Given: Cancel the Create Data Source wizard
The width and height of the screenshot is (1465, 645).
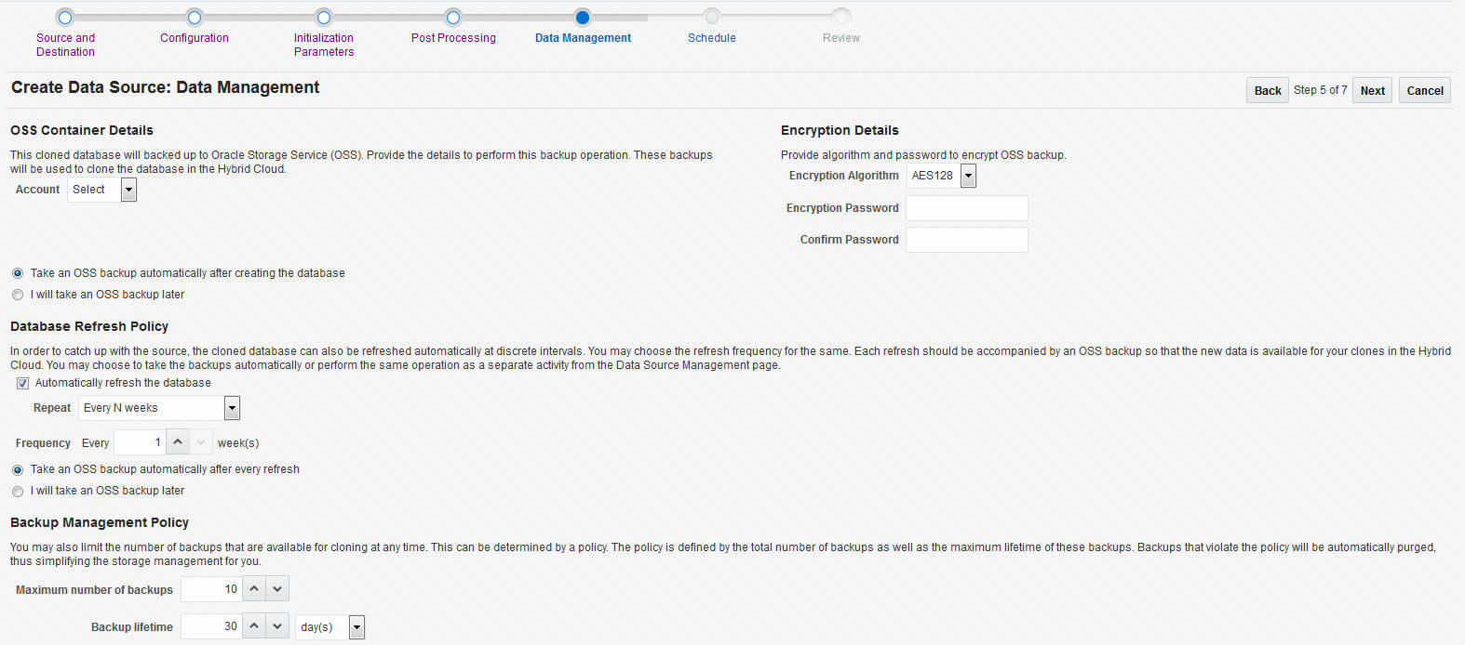Looking at the screenshot, I should pos(1425,90).
